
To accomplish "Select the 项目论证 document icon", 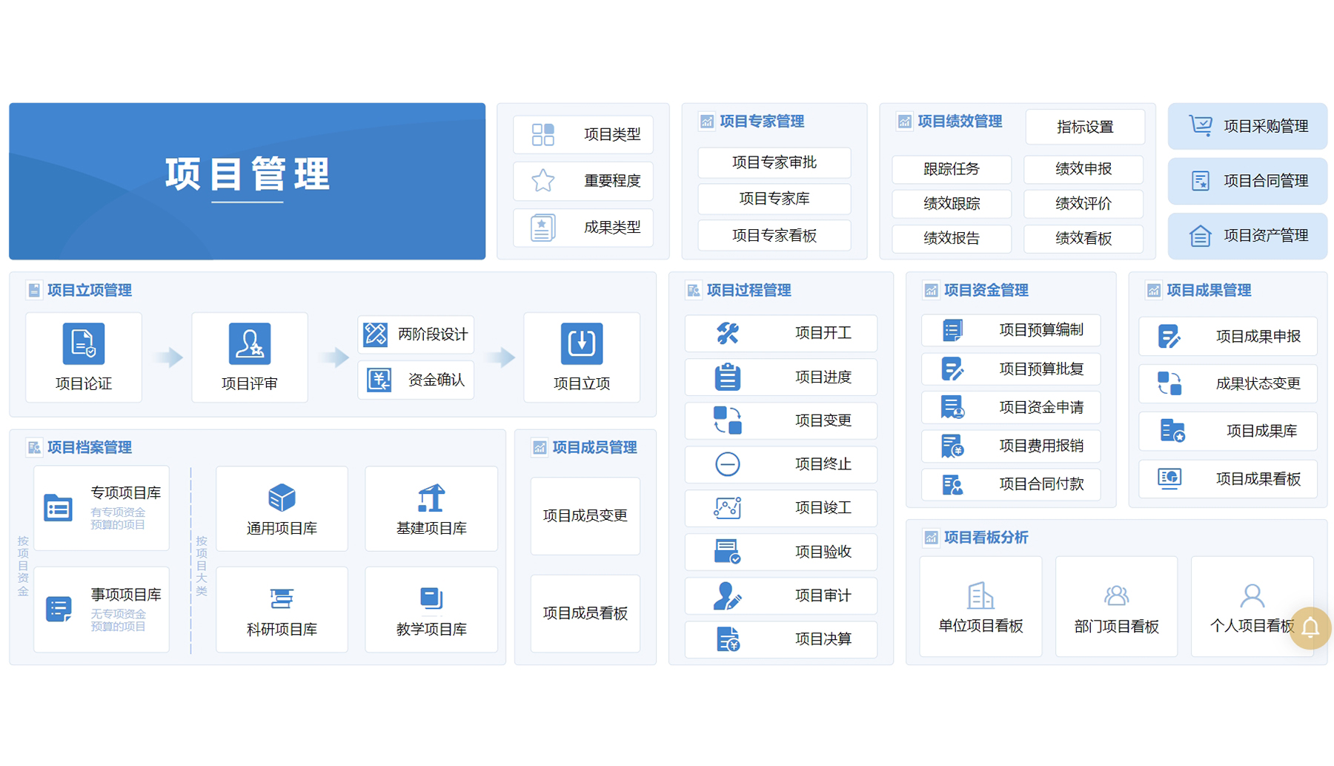I will tap(83, 343).
